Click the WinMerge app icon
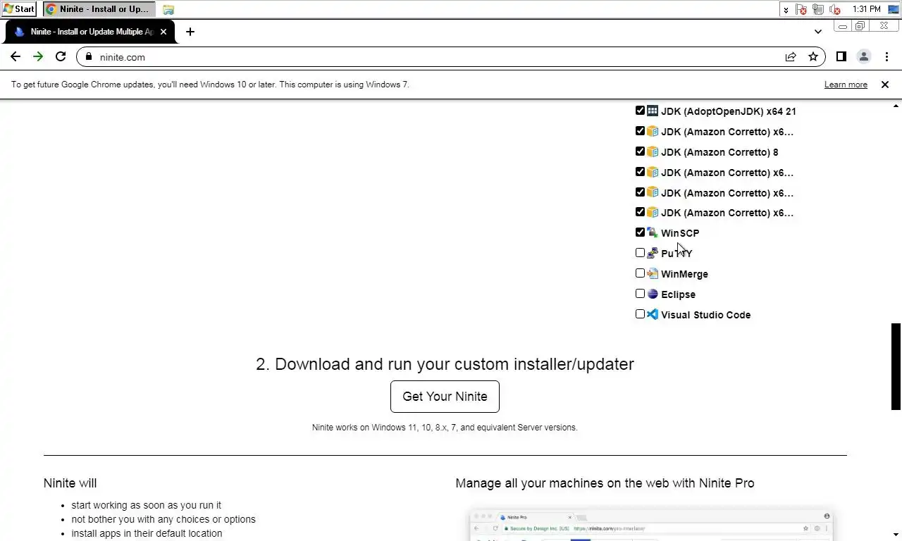Image resolution: width=902 pixels, height=541 pixels. pos(653,273)
